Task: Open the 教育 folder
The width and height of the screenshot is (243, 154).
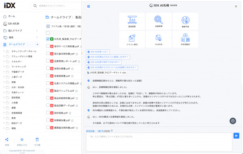Action: (x=13, y=118)
